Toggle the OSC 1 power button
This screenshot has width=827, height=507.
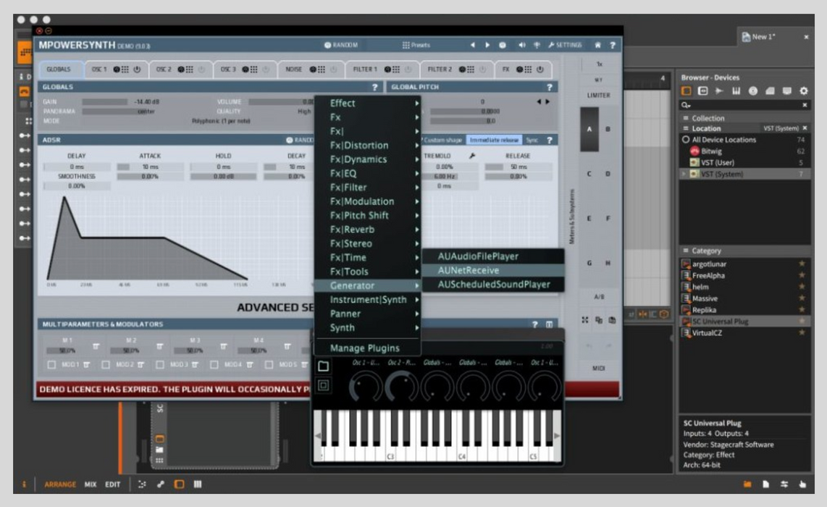tap(137, 70)
